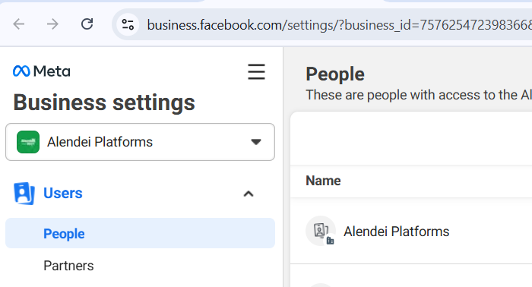
Task: Click the Alendei Platforms avatar badge icon
Action: 321,231
